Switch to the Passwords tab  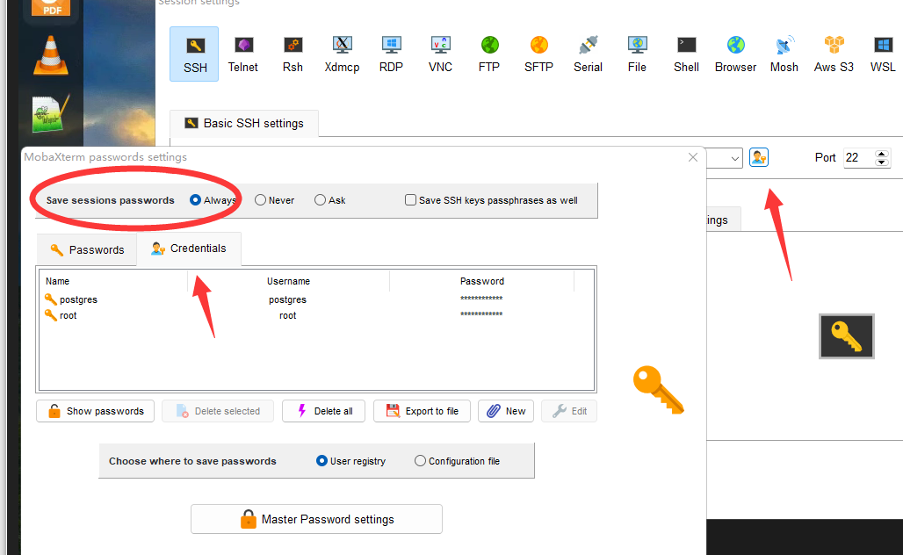pos(87,250)
